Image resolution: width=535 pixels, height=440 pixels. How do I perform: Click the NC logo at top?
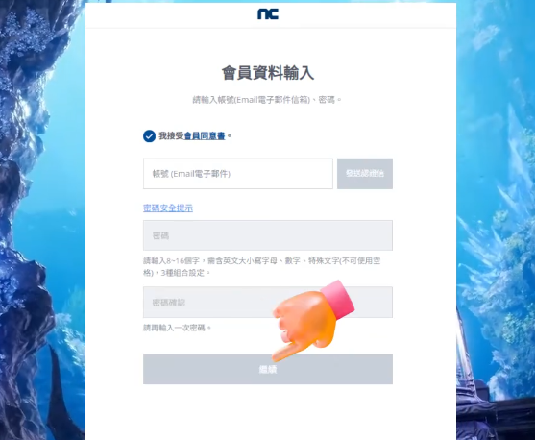click(268, 14)
